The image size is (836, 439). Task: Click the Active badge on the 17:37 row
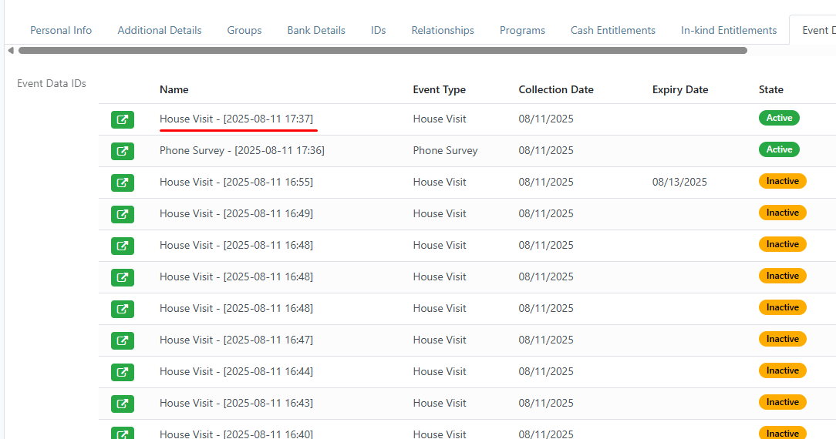tap(779, 118)
